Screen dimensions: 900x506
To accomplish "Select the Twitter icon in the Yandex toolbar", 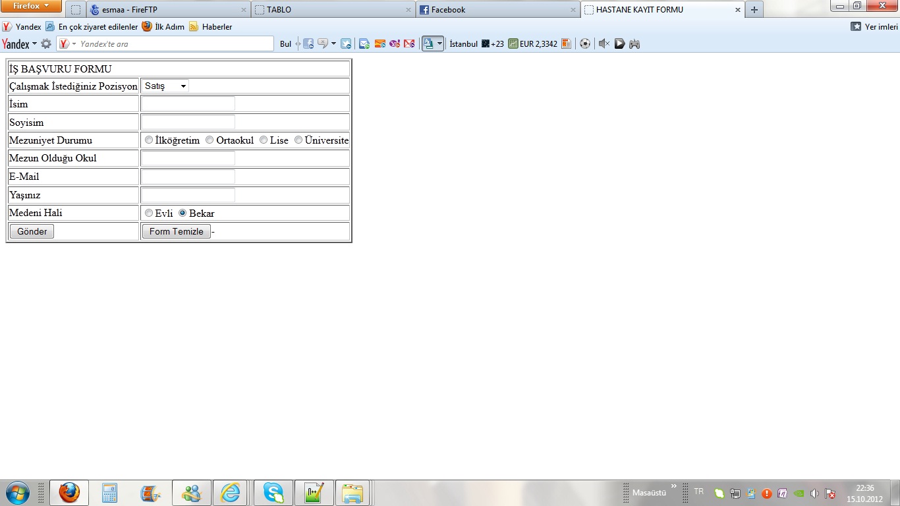I will [346, 43].
